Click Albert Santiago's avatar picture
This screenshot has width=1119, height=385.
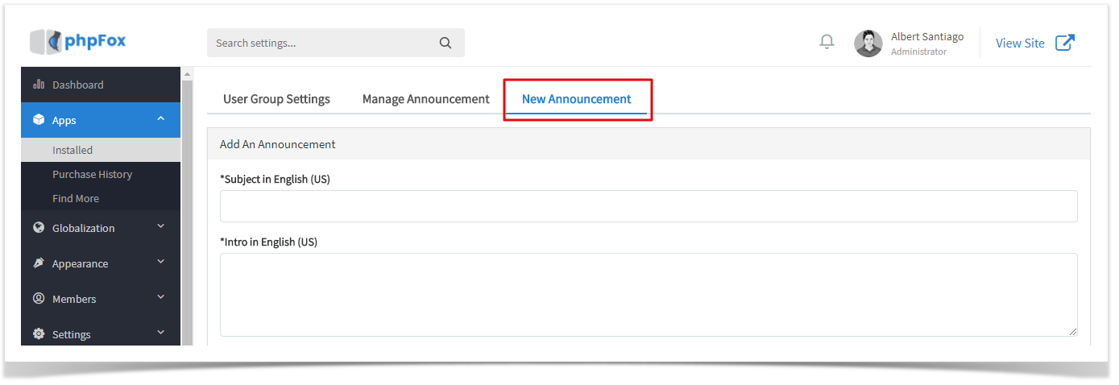(x=868, y=43)
